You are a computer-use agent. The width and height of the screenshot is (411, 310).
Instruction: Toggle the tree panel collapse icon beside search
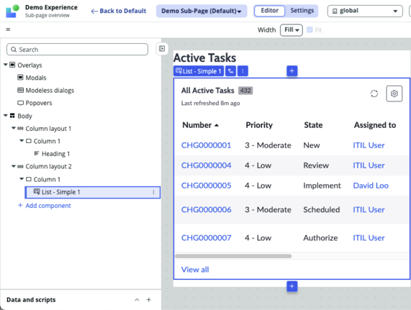pyautogui.click(x=162, y=49)
